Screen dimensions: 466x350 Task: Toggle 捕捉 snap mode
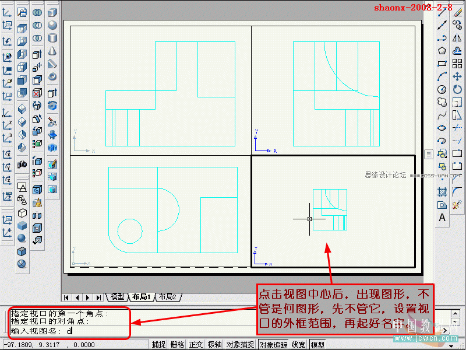pos(158,345)
